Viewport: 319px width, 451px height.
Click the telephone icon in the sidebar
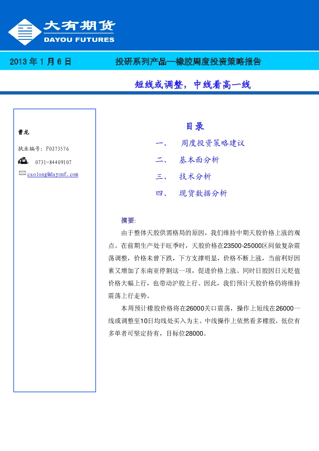(23, 161)
